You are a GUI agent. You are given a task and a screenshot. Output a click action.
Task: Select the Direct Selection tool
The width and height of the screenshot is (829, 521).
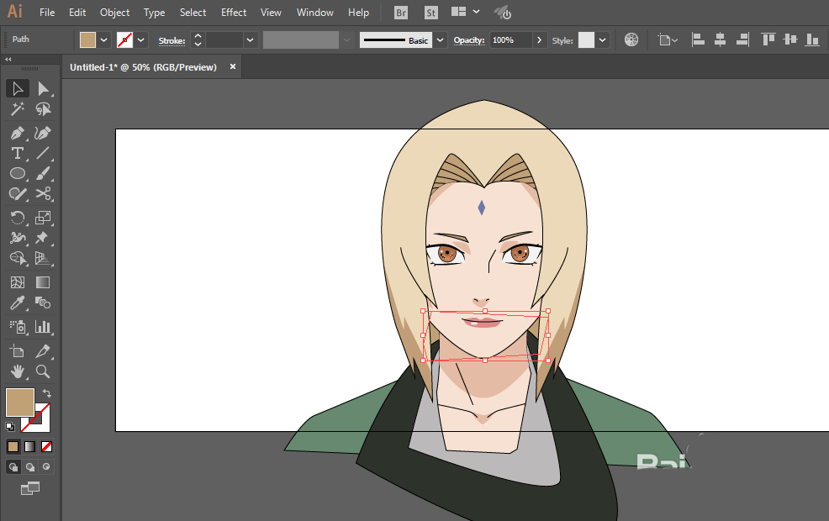point(43,89)
